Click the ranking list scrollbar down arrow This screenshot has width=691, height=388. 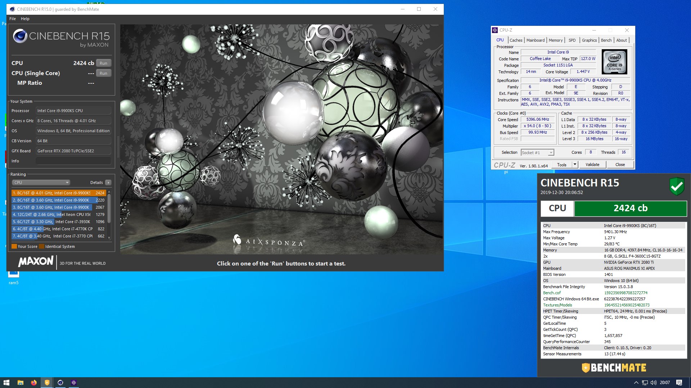tap(109, 238)
